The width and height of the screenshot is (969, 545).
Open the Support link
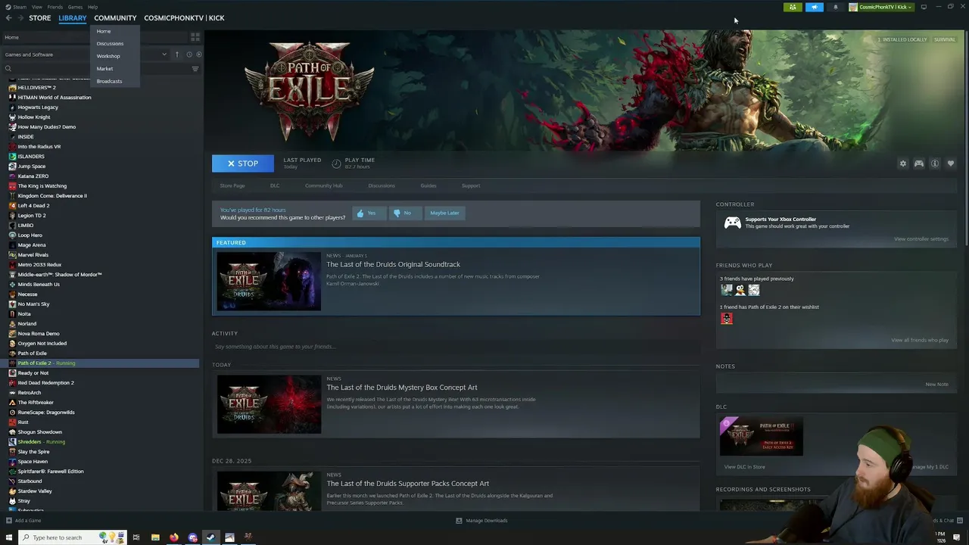click(x=471, y=185)
